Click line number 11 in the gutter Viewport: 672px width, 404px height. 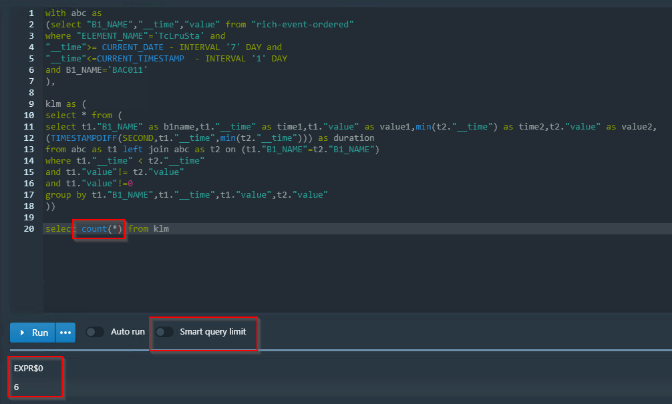click(x=29, y=127)
